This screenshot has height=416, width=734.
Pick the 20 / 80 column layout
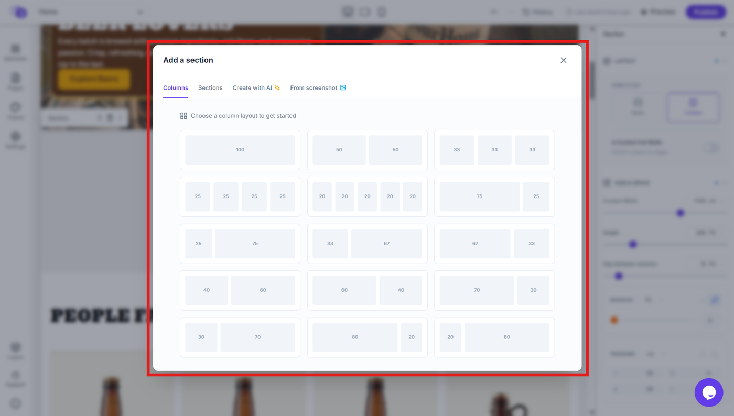(x=494, y=337)
